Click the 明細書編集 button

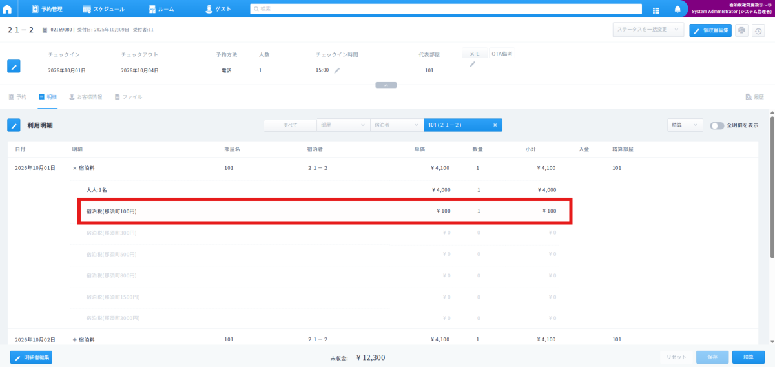point(31,357)
